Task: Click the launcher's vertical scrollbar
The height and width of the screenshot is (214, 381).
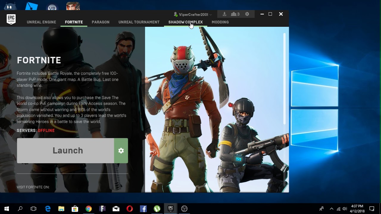Action: 285,79
